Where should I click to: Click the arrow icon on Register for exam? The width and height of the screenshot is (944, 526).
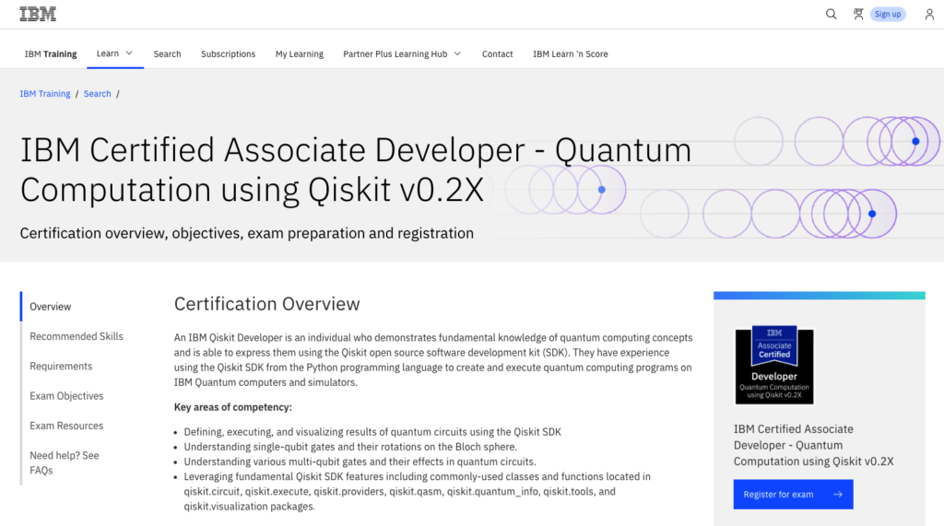(x=837, y=494)
